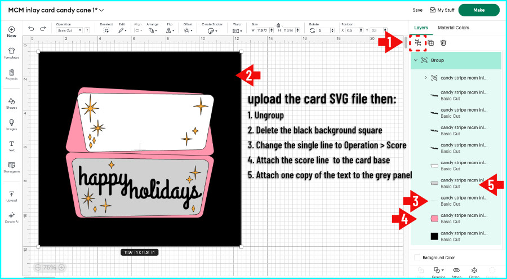
Task: Click Upload in left sidebar
Action: click(11, 197)
